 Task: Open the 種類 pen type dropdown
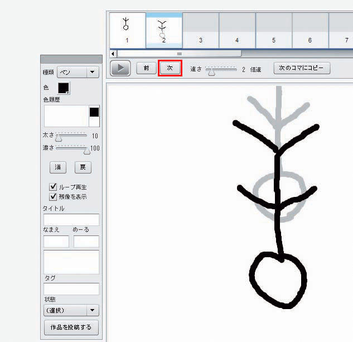point(78,72)
